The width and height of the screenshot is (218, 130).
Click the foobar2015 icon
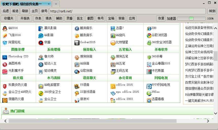(77, 43)
